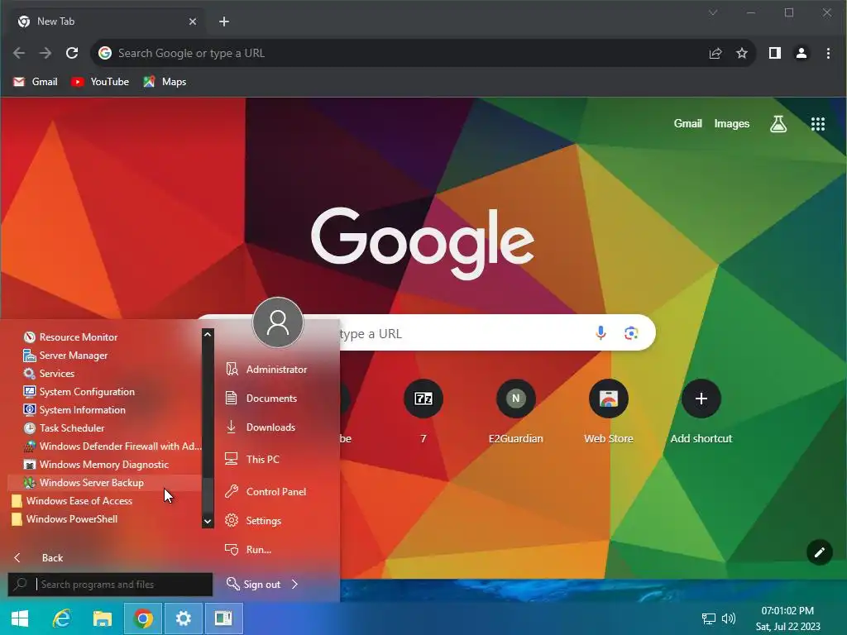Search by image with the Google Lens icon
847x635 pixels.
[631, 333]
